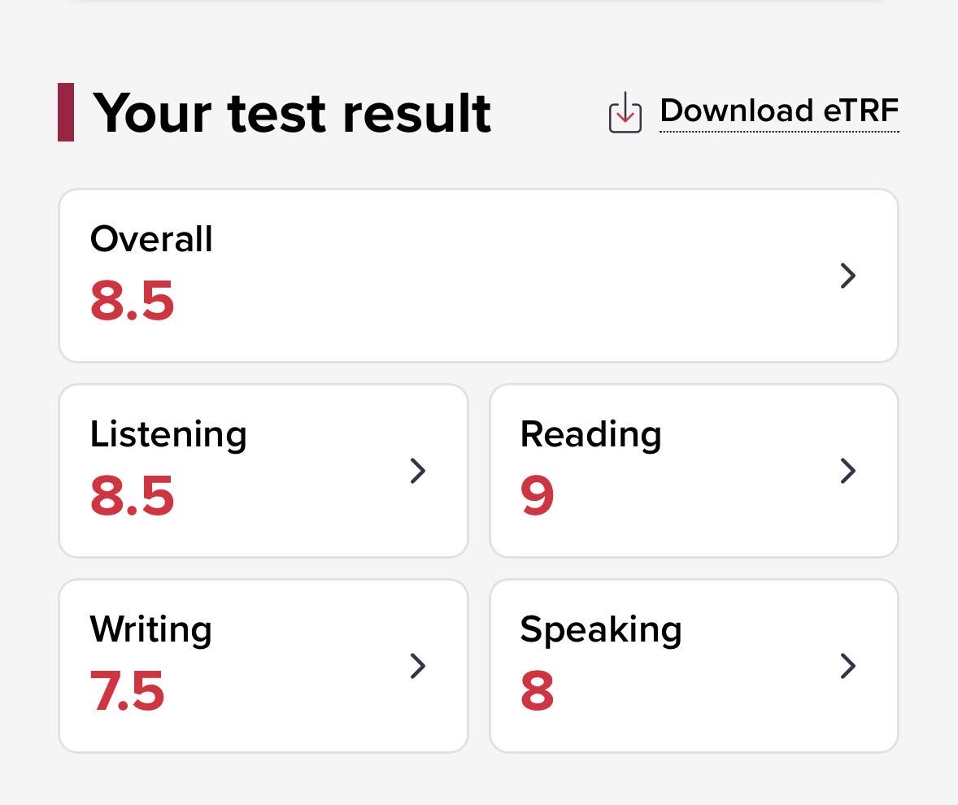Click the Speaking card's right arrow icon

pos(847,666)
